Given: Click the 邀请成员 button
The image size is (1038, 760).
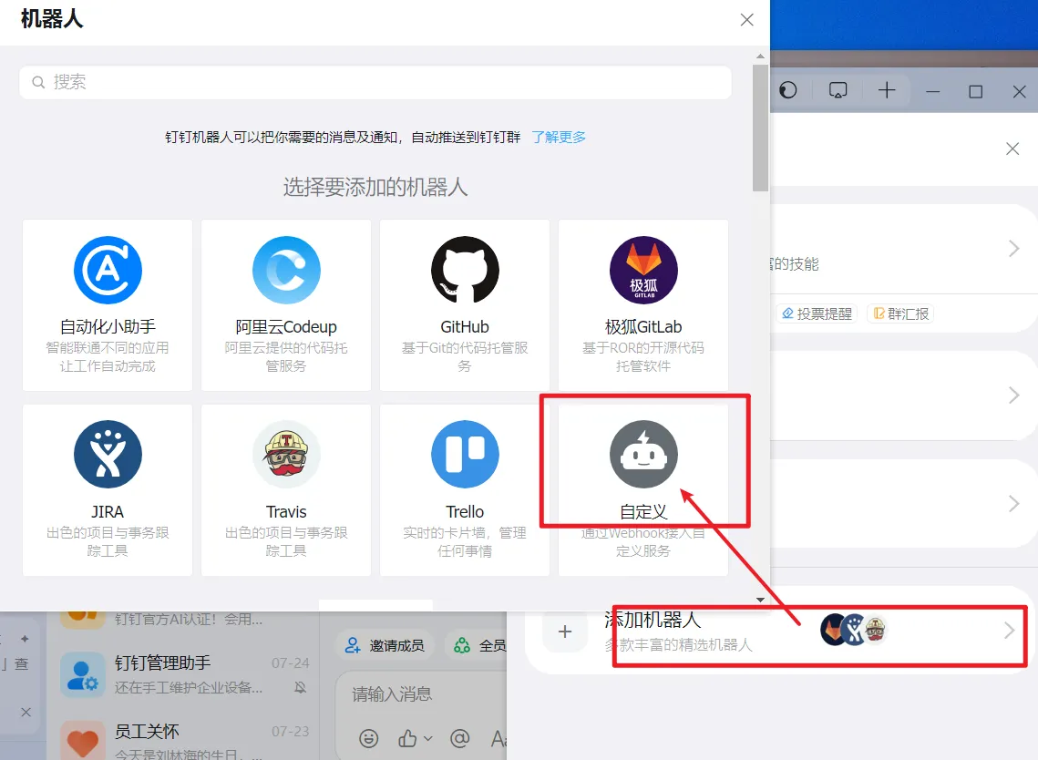Looking at the screenshot, I should tap(385, 645).
